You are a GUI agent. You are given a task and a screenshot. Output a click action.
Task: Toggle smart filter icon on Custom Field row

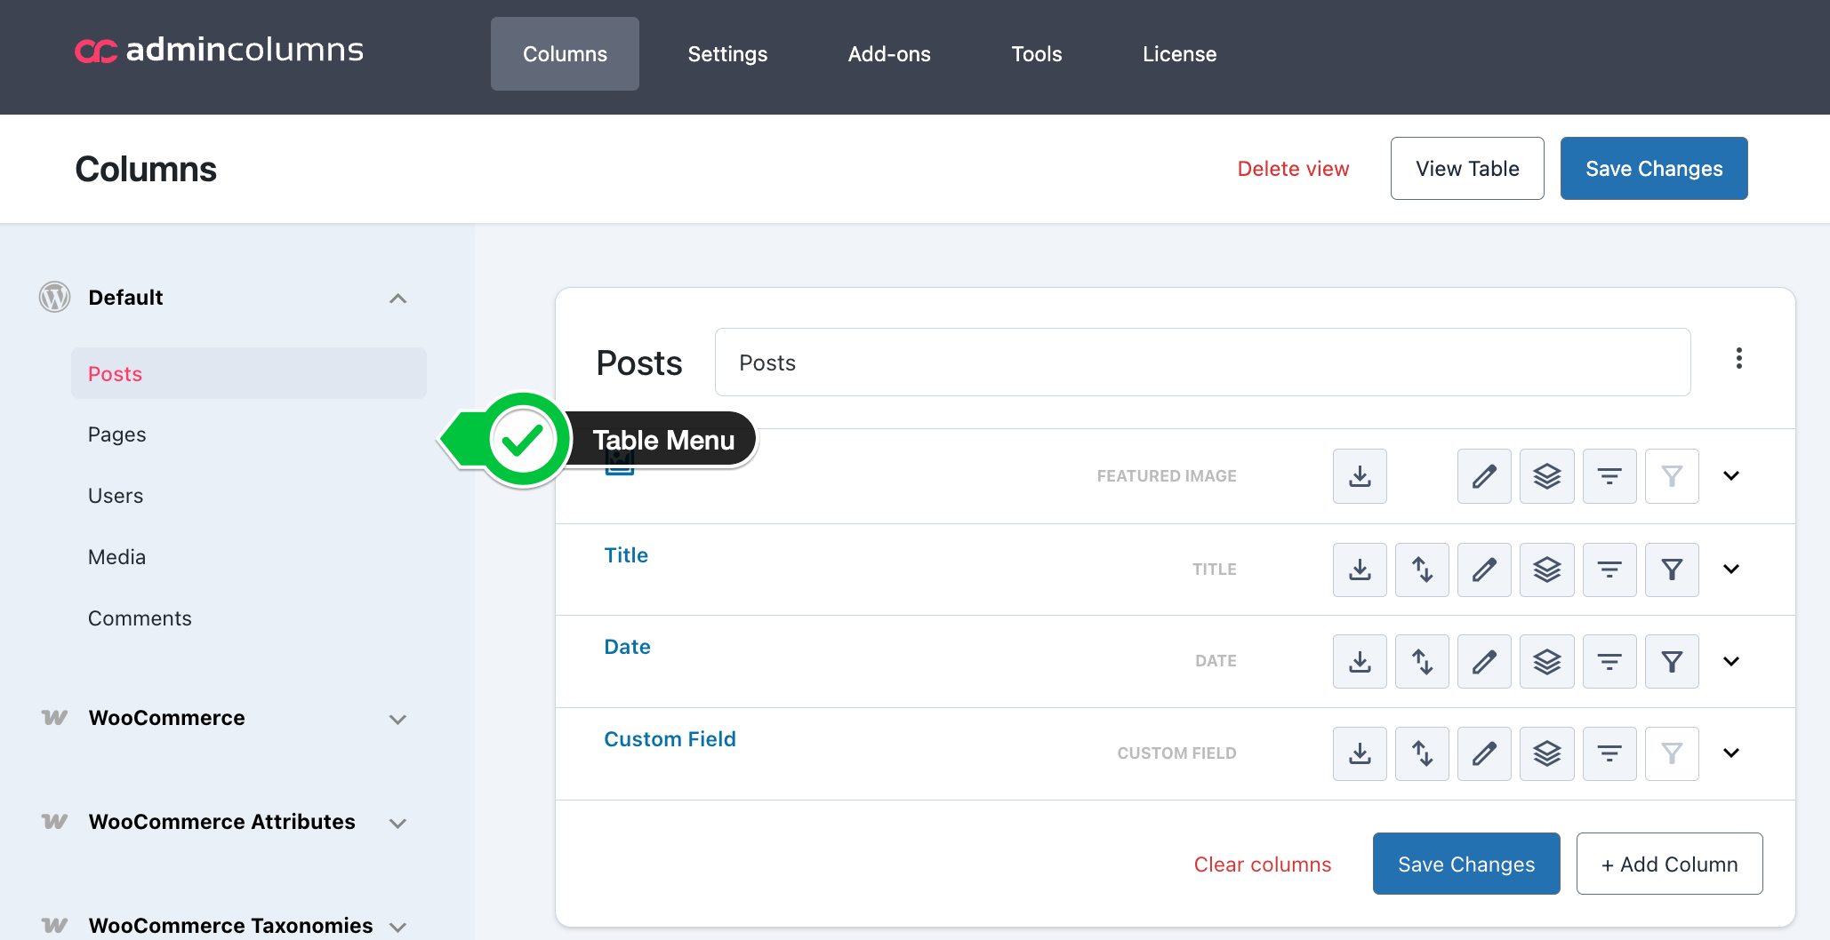click(1609, 753)
